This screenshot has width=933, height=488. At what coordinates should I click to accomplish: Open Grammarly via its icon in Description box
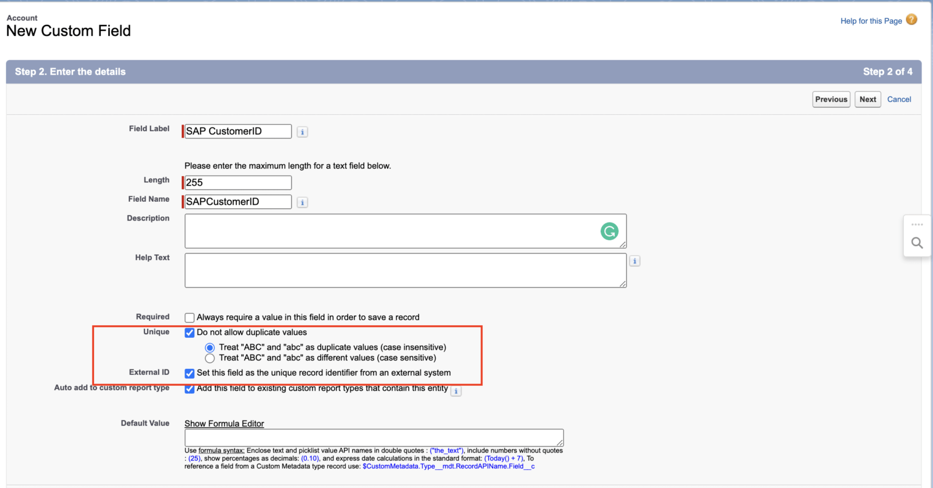(610, 231)
